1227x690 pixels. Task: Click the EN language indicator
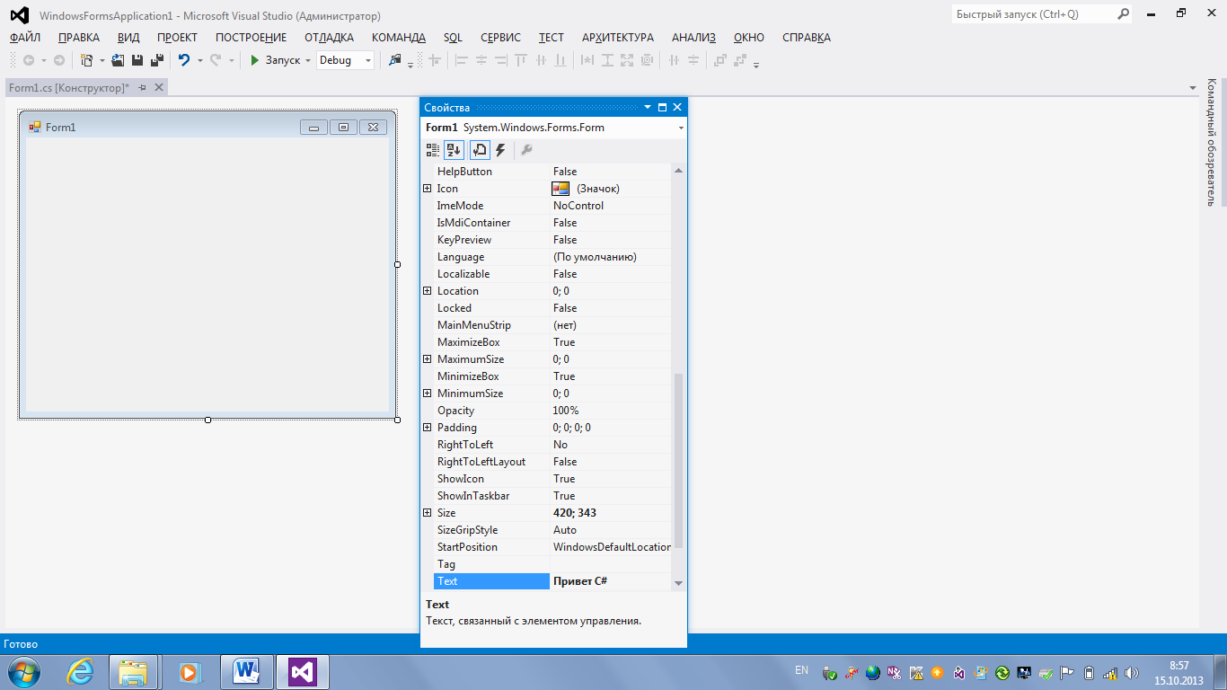click(801, 670)
